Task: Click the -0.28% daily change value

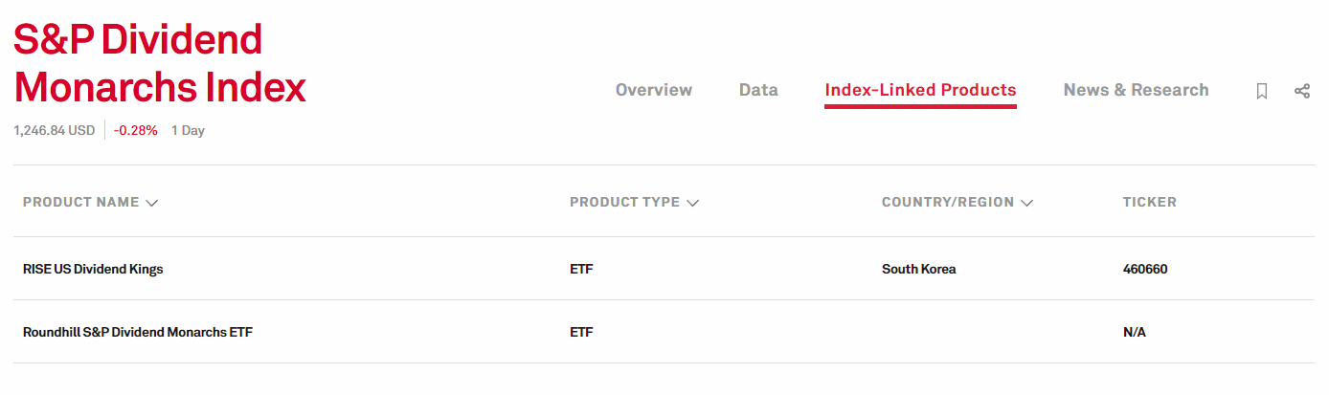Action: tap(135, 131)
